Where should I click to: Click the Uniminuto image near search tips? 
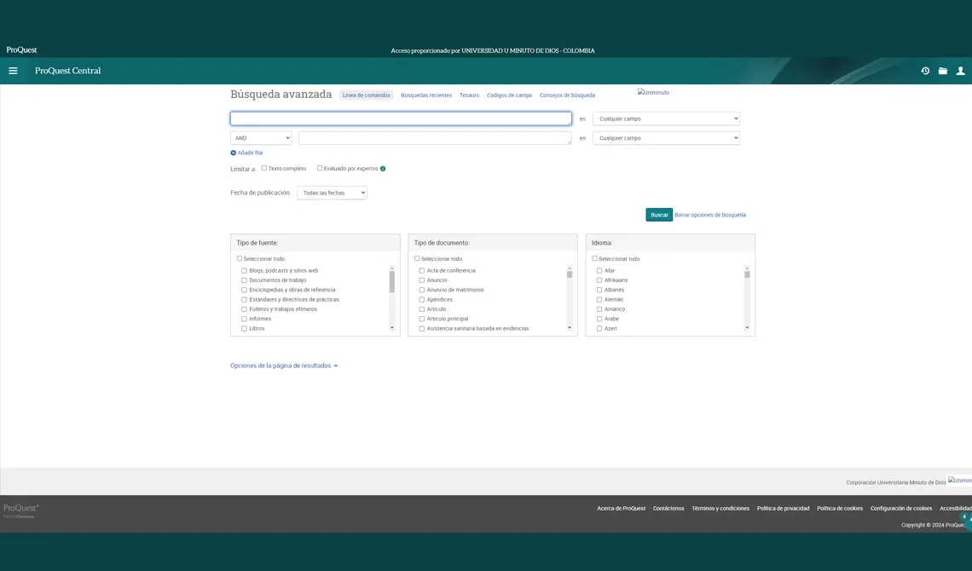pos(653,92)
